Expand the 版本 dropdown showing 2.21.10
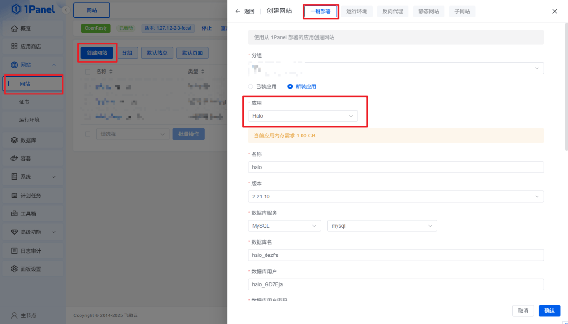Screen dimensions: 568x324 (x=395, y=196)
